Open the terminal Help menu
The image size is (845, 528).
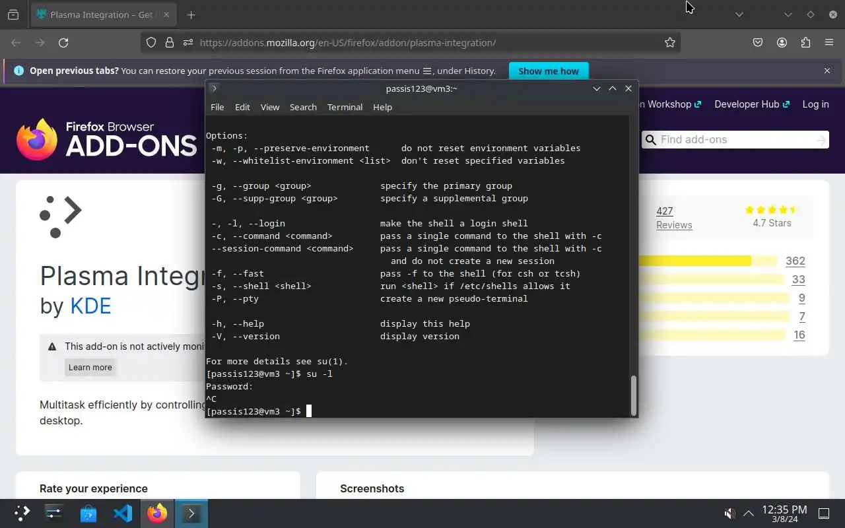(x=382, y=107)
